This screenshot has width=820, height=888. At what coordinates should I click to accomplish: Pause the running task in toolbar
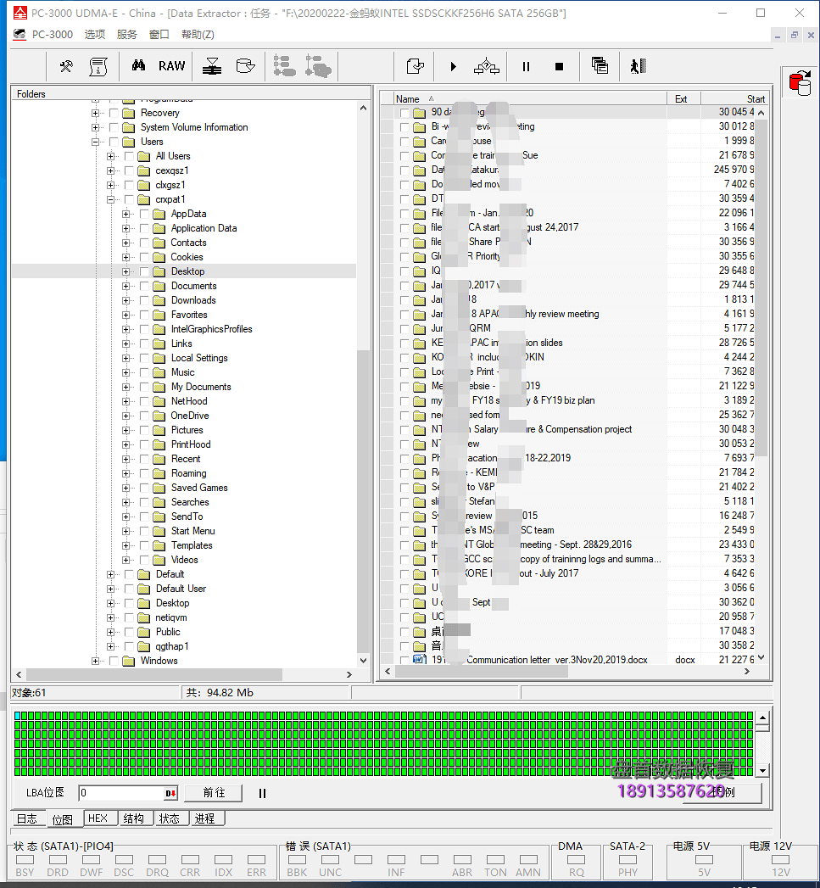(526, 67)
